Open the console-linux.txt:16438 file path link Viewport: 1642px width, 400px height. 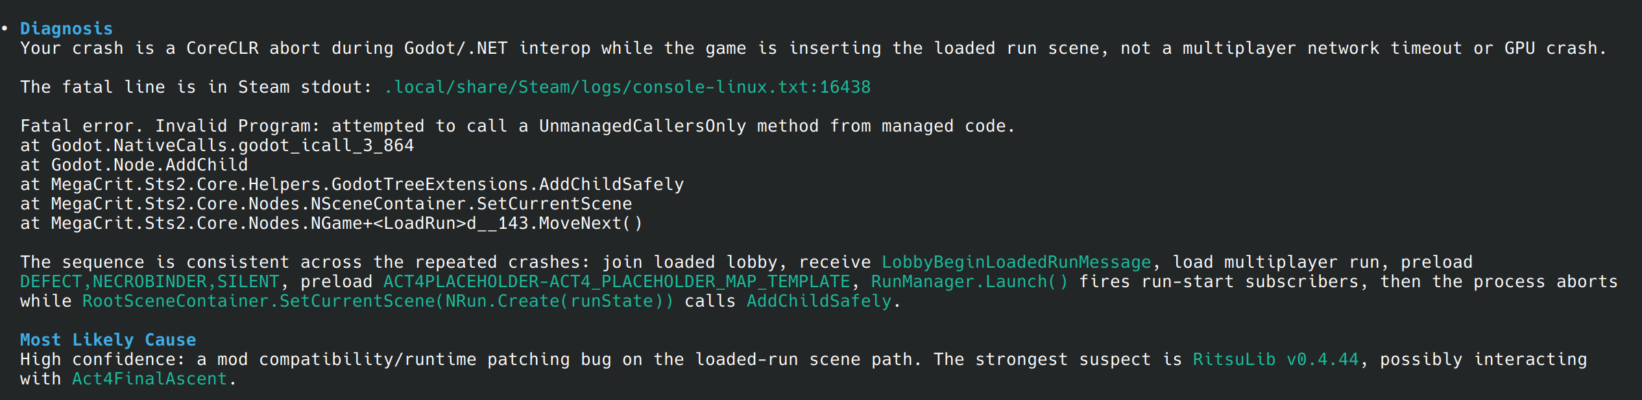[x=627, y=87]
